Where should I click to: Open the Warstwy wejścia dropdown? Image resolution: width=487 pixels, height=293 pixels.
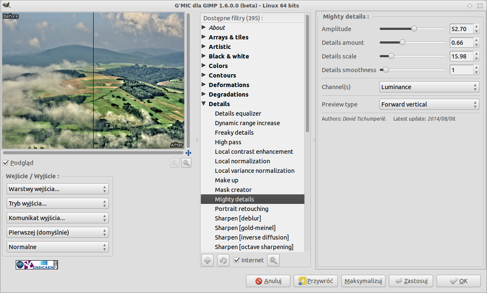58,189
